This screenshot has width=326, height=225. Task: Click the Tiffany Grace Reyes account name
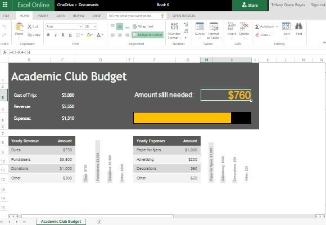pyautogui.click(x=288, y=5)
